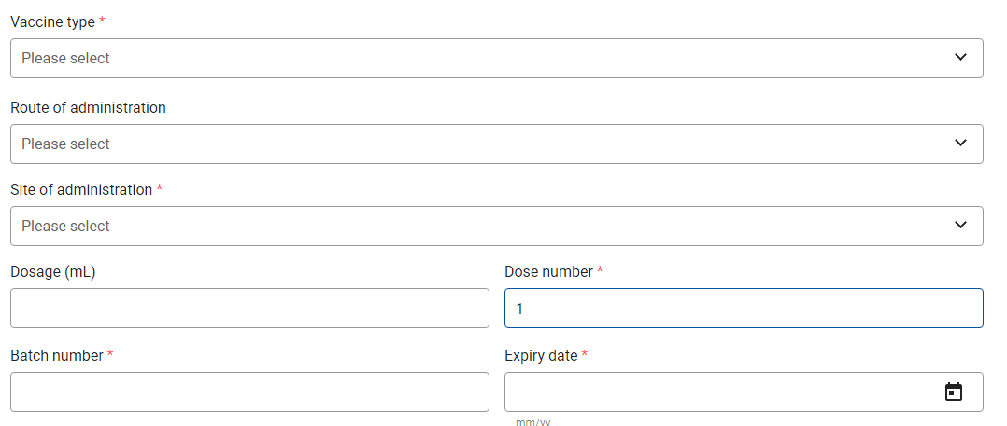1007x426 pixels.
Task: Open the calendar picker for Expiry date
Action: (954, 392)
